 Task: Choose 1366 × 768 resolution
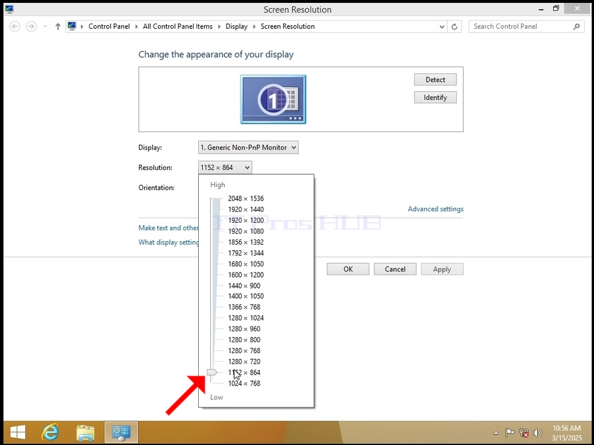point(244,307)
